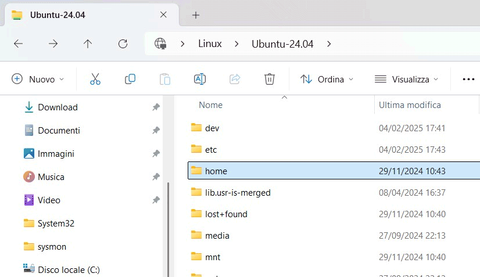Delete the selected item with trash icon
Screen dimensions: 480x277
click(270, 80)
